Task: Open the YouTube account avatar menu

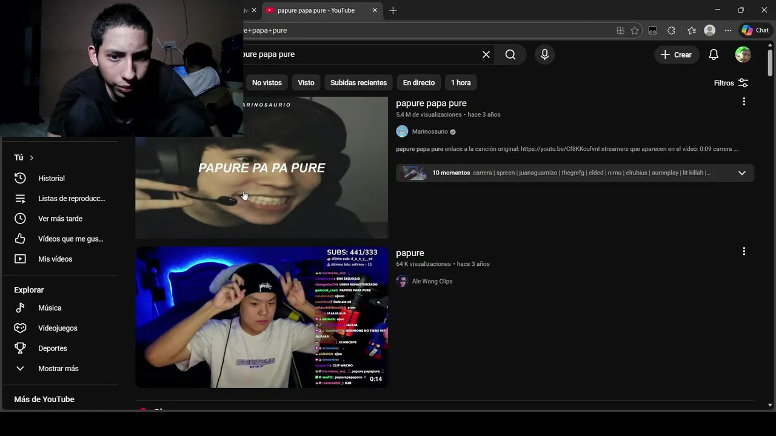Action: point(743,54)
